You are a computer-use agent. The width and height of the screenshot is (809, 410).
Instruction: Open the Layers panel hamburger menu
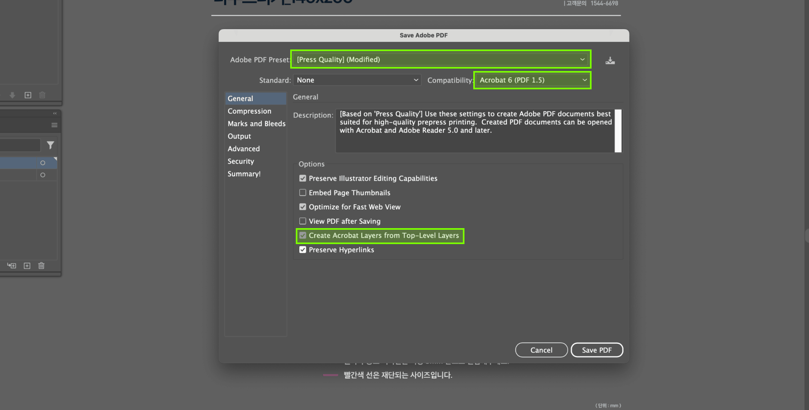tap(54, 125)
